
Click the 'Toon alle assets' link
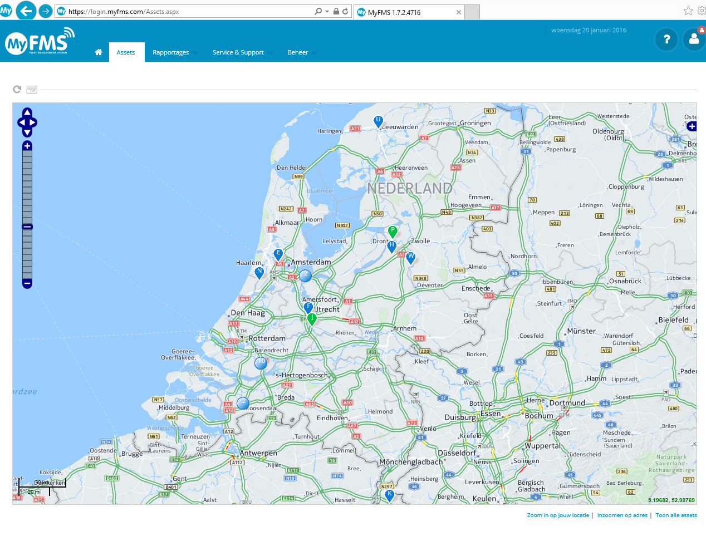point(676,515)
